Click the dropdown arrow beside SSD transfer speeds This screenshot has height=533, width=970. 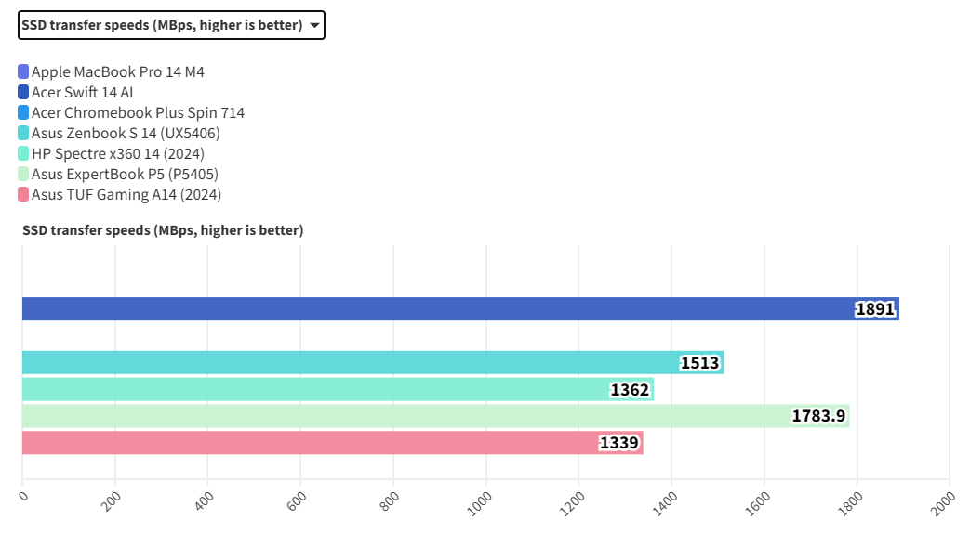(315, 26)
